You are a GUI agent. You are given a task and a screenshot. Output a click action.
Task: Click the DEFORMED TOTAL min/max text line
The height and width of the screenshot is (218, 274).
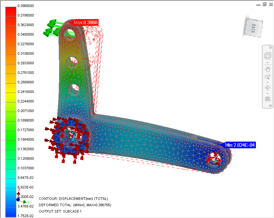(x=75, y=205)
